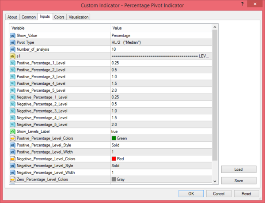Click the Cancel button
This screenshot has height=203, width=265.
[219, 194]
